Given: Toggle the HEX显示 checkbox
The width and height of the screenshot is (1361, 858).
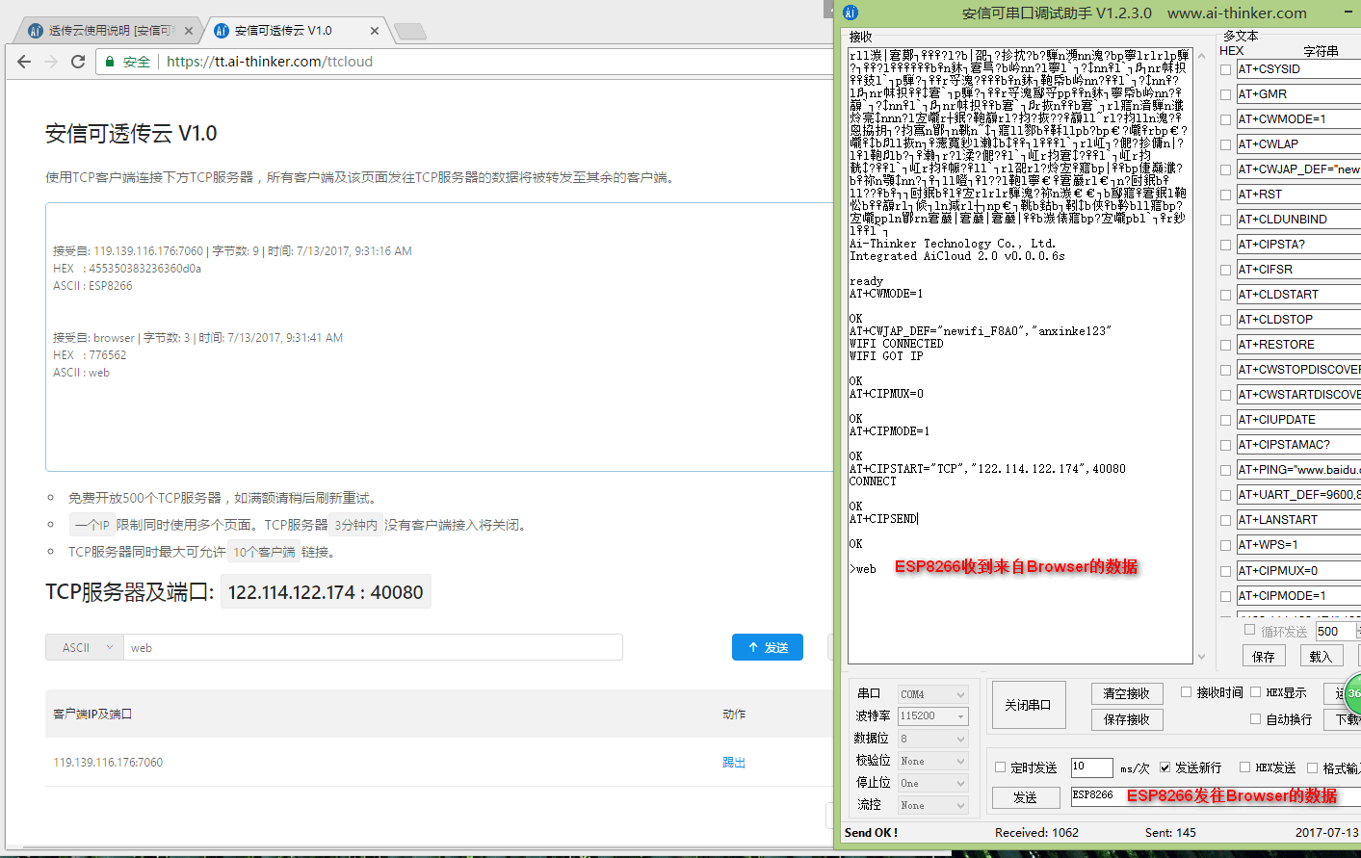Looking at the screenshot, I should click(x=1256, y=692).
